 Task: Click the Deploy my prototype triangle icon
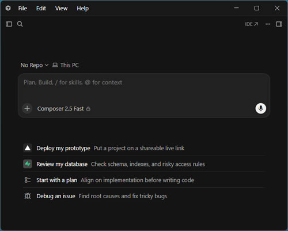pos(28,148)
